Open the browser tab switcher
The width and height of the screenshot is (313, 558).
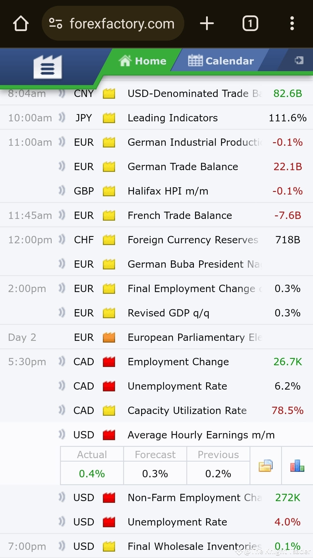click(250, 24)
